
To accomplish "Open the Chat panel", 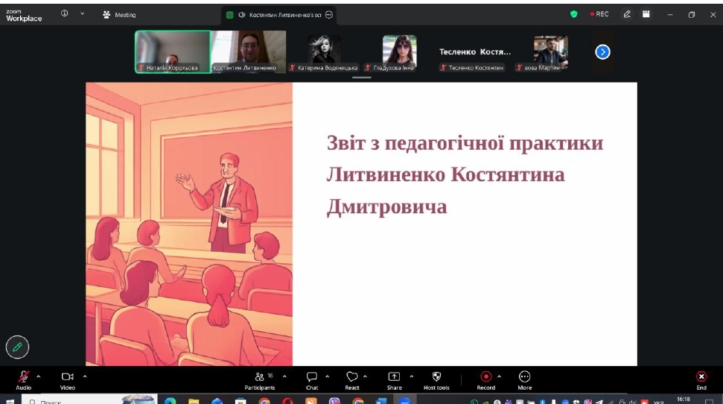I will coord(312,381).
